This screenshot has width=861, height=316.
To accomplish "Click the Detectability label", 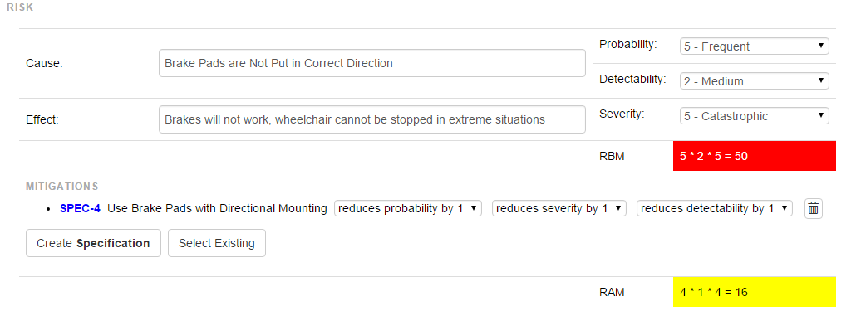I will (x=632, y=79).
